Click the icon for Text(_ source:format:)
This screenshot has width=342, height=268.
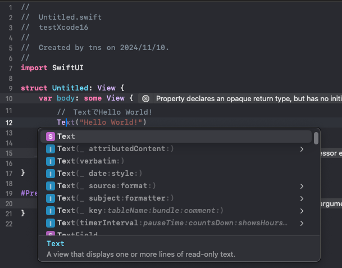(51, 186)
